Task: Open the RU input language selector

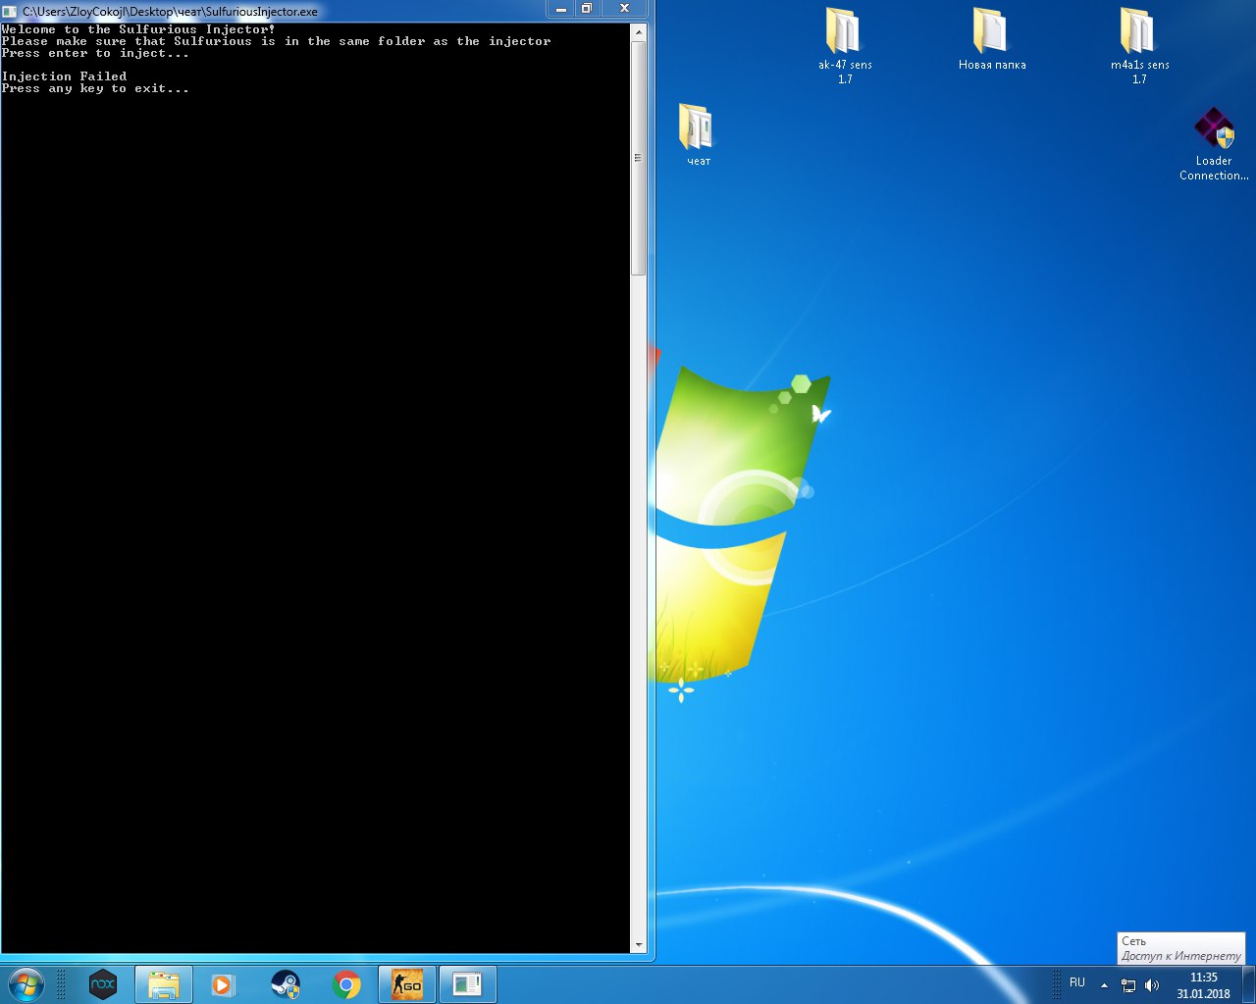Action: (1077, 982)
